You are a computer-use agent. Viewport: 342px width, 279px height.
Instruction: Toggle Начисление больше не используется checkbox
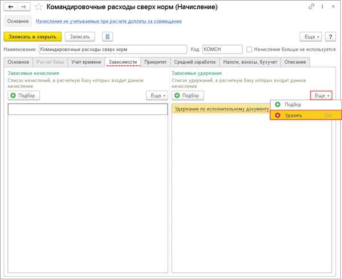point(249,50)
